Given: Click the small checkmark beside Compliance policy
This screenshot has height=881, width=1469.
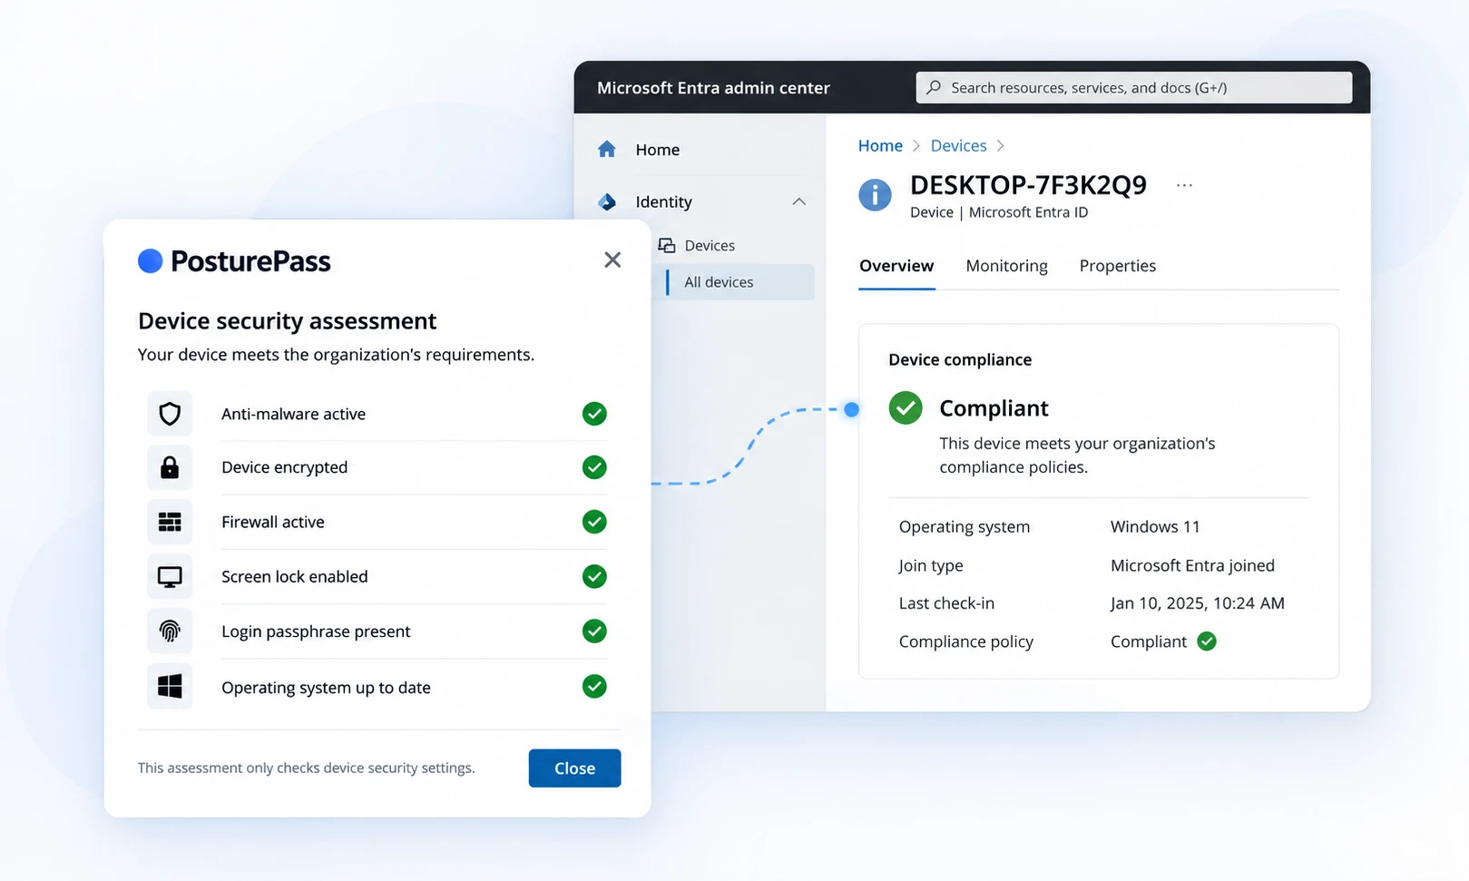Looking at the screenshot, I should 1207,641.
